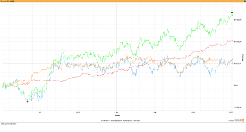Click the 'Powered by Hold'em Manager' text
The image size is (246, 132).
point(235,120)
